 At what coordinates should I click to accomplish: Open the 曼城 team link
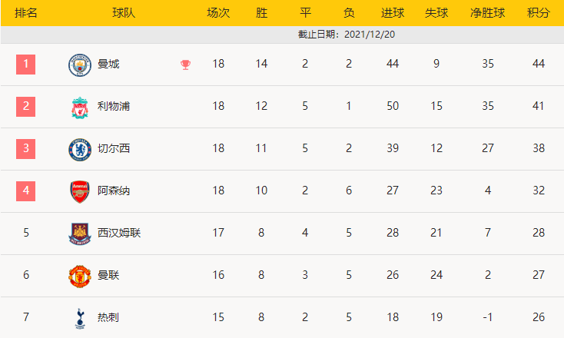click(x=108, y=64)
